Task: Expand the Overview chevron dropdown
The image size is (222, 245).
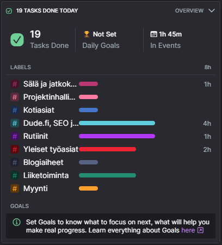Action: coord(212,11)
